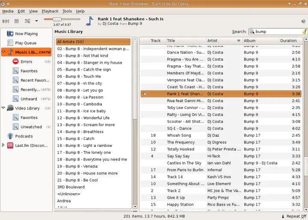
Task: Open the Errors list
Action: click(x=27, y=62)
